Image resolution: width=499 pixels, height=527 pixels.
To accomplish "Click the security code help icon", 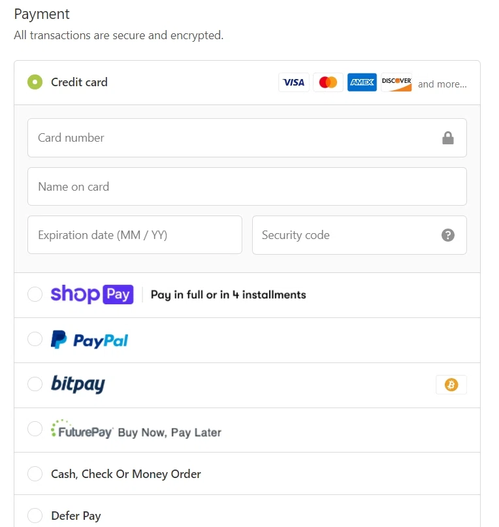I will [x=448, y=234].
